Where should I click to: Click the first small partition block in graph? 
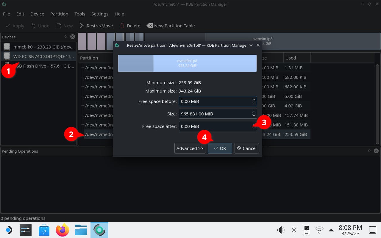pos(82,41)
